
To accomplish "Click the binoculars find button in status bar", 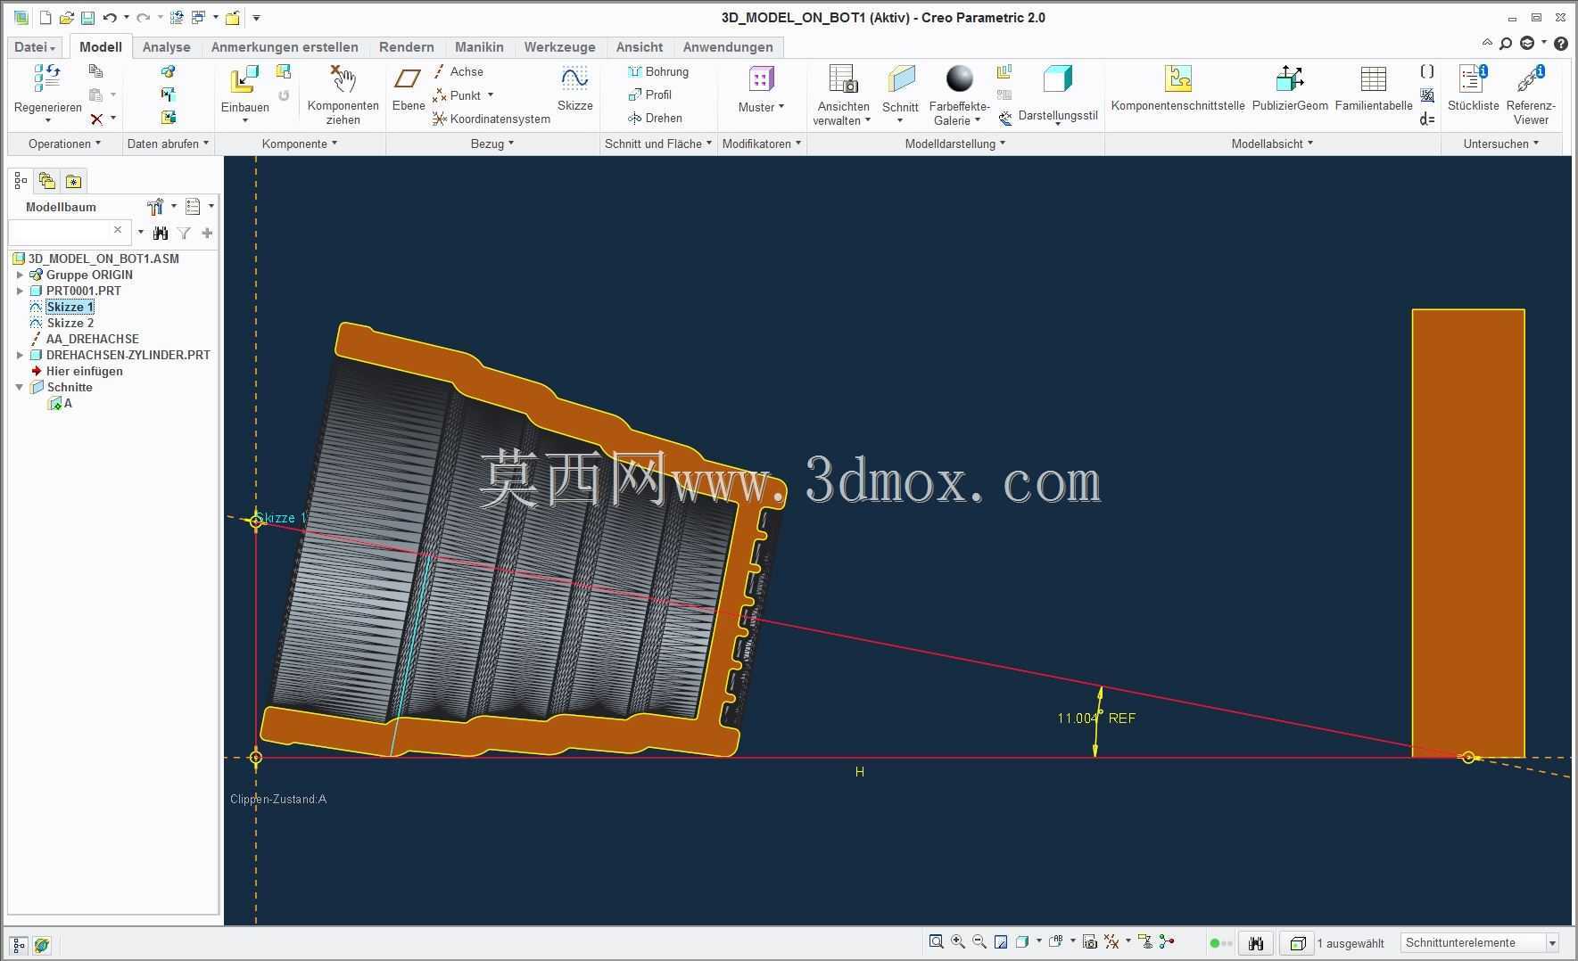I will coord(1255,943).
